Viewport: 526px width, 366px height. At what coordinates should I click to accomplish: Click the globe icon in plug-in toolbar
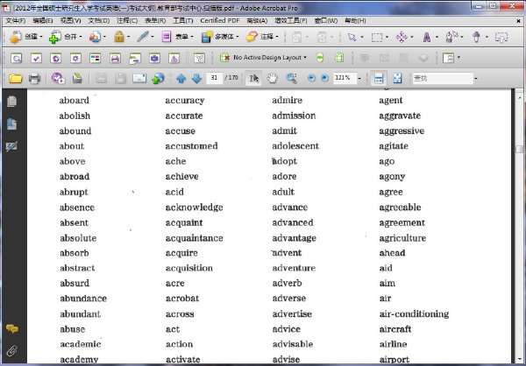pos(56,59)
